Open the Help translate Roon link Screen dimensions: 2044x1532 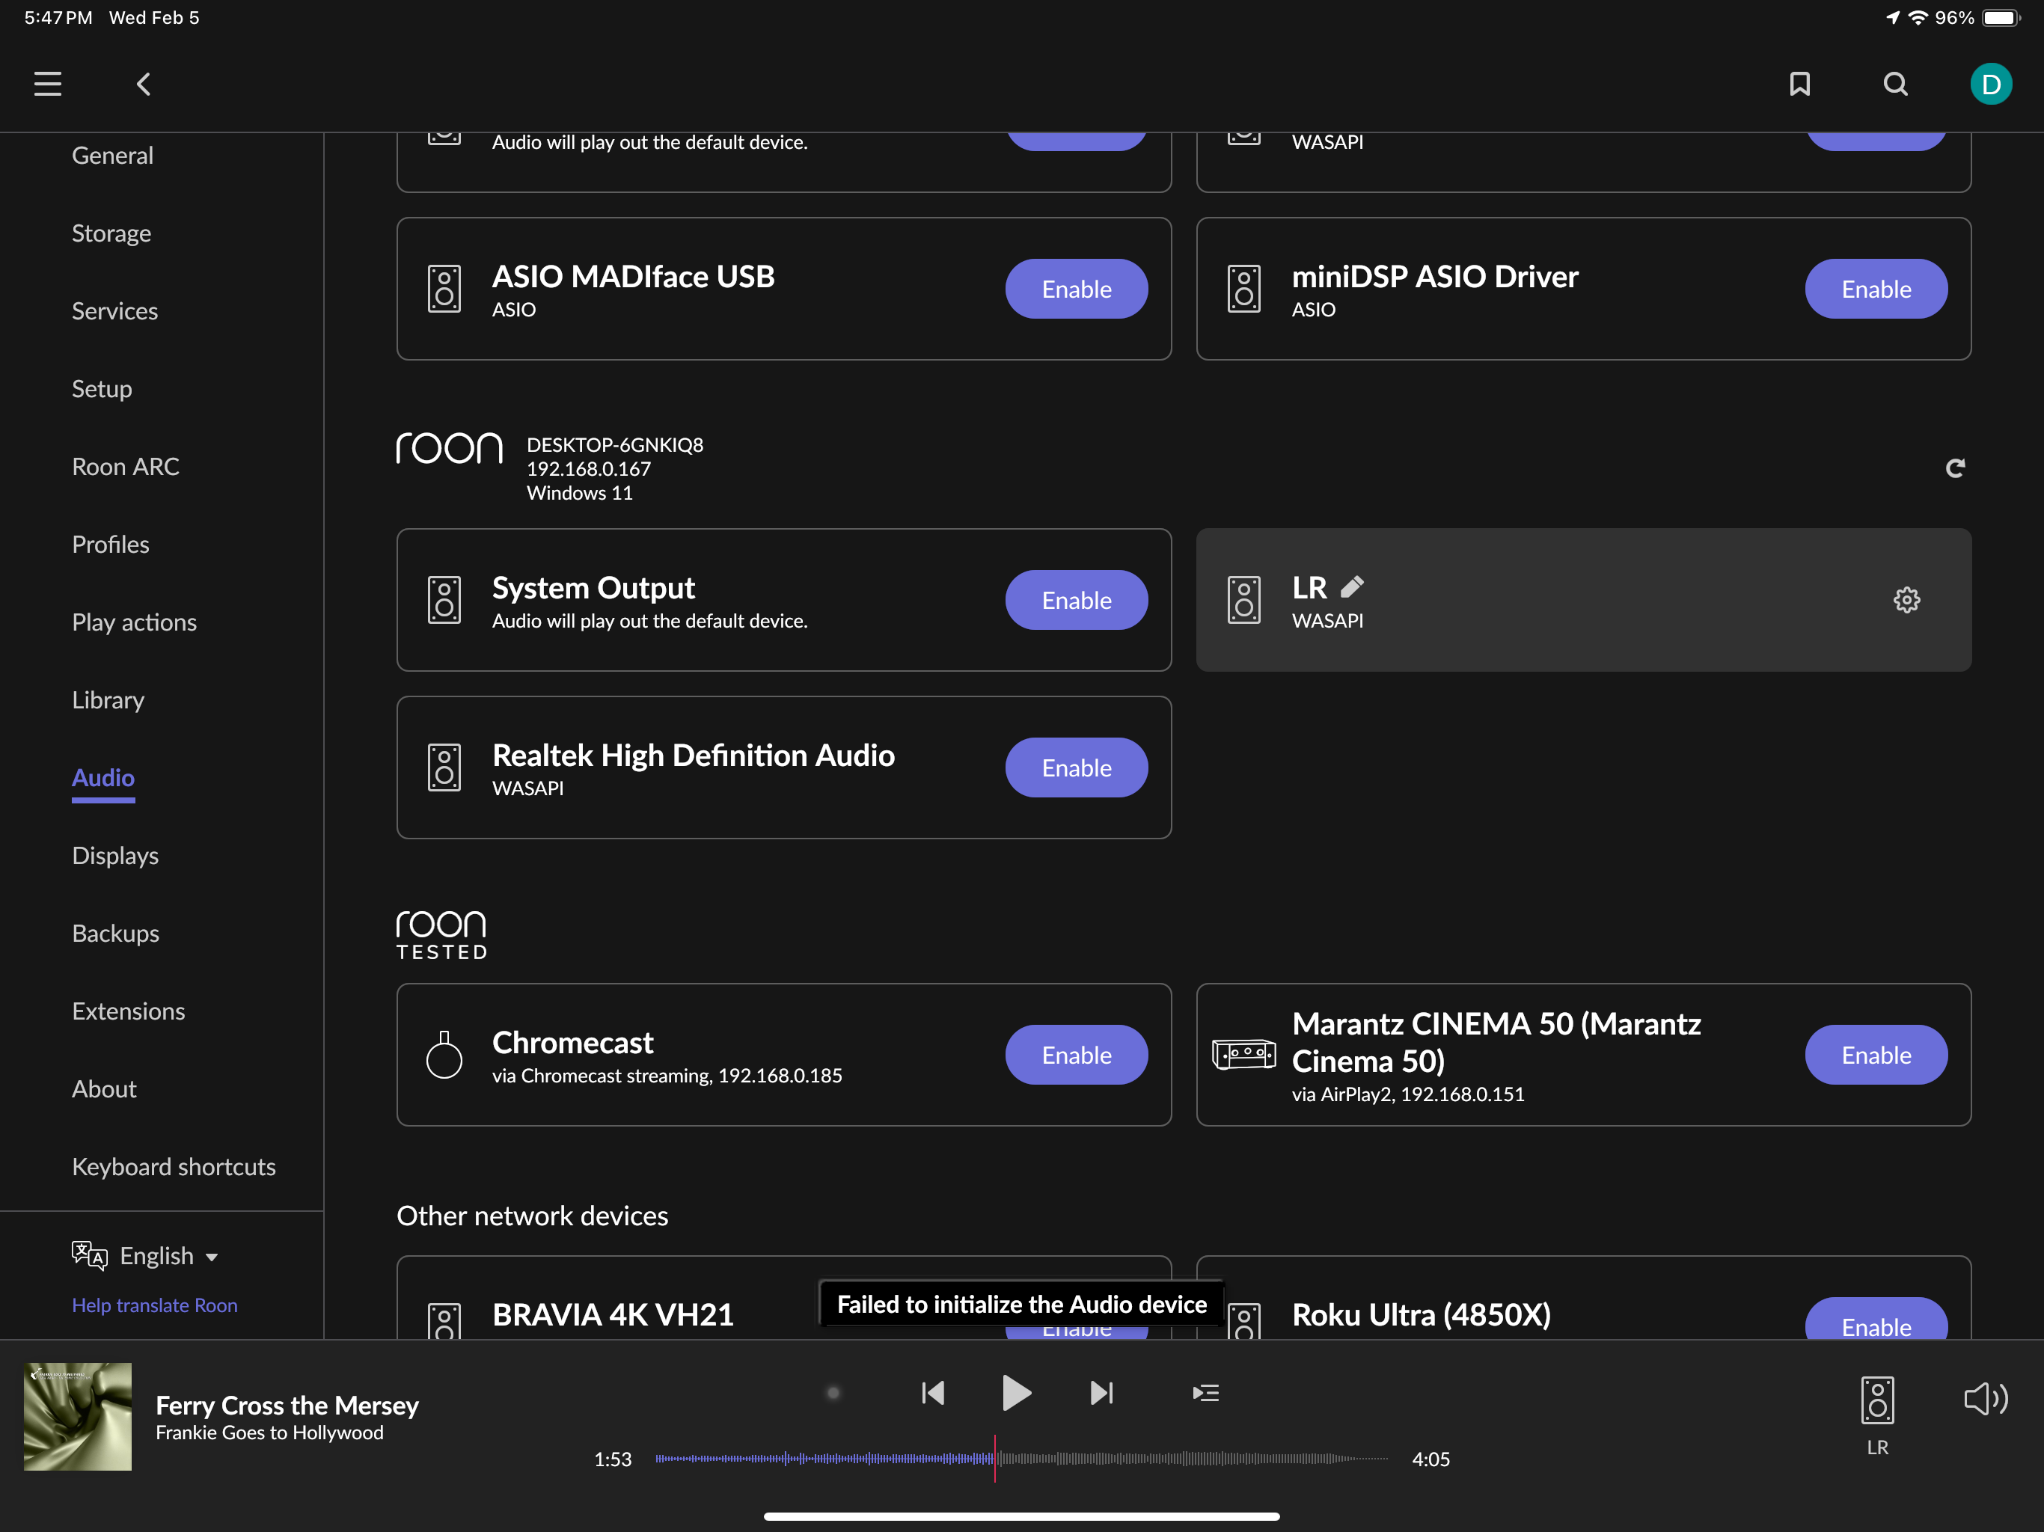[154, 1305]
